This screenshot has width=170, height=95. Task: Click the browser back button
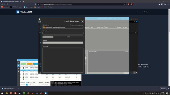pos(2,4)
